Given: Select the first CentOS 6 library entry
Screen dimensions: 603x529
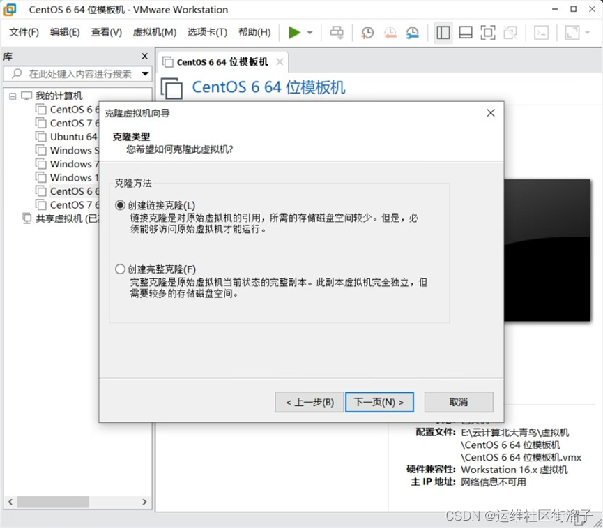Looking at the screenshot, I should click(x=68, y=110).
